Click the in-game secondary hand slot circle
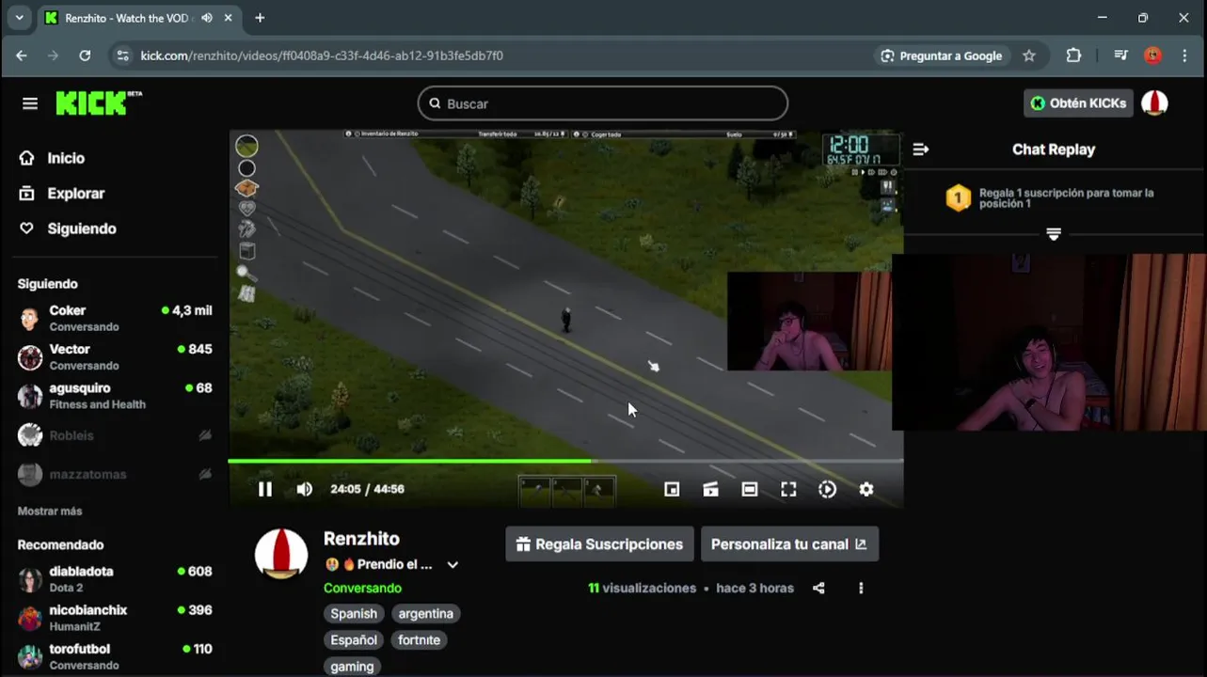1207x677 pixels. 246,168
